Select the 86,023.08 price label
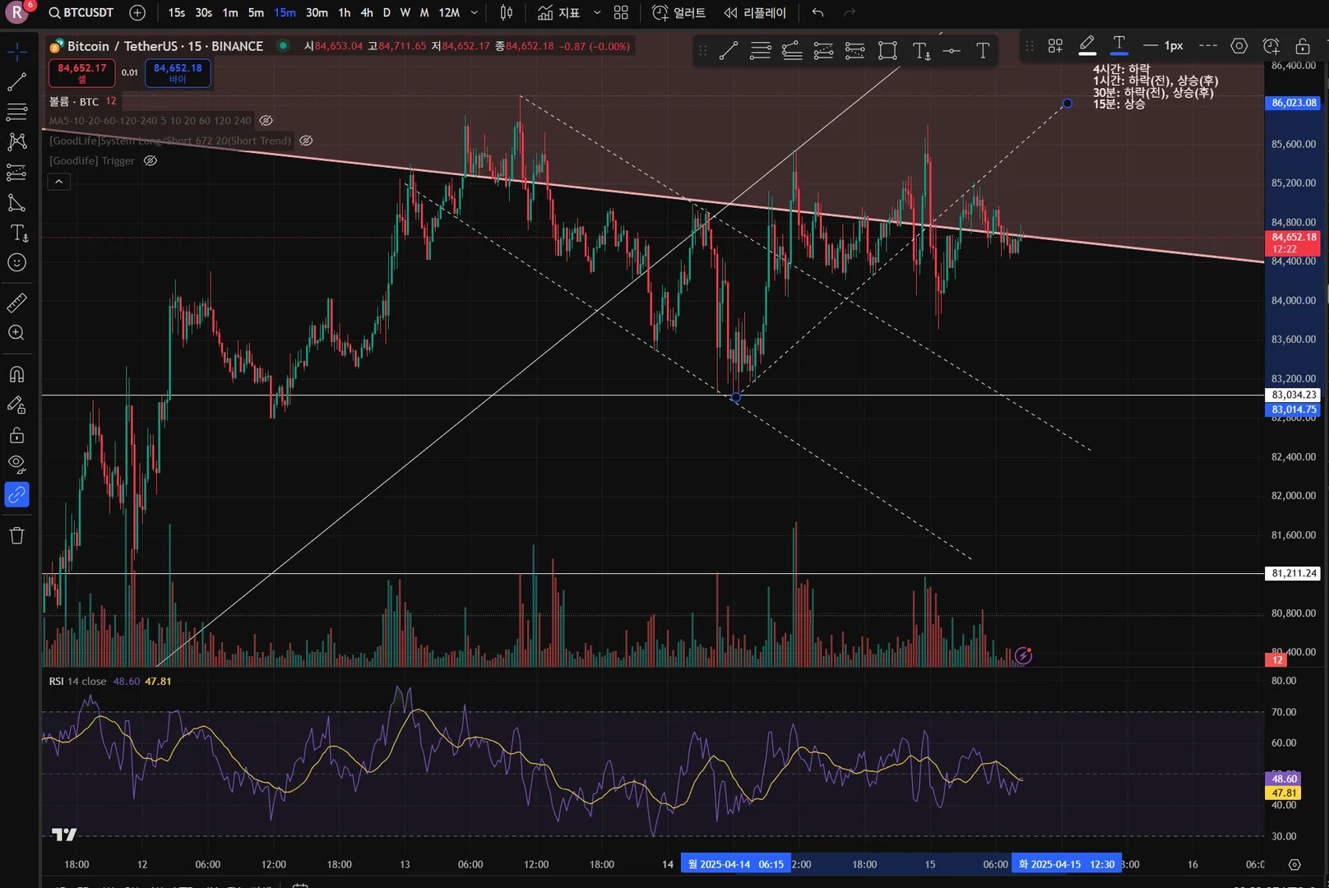This screenshot has width=1329, height=888. [x=1294, y=103]
